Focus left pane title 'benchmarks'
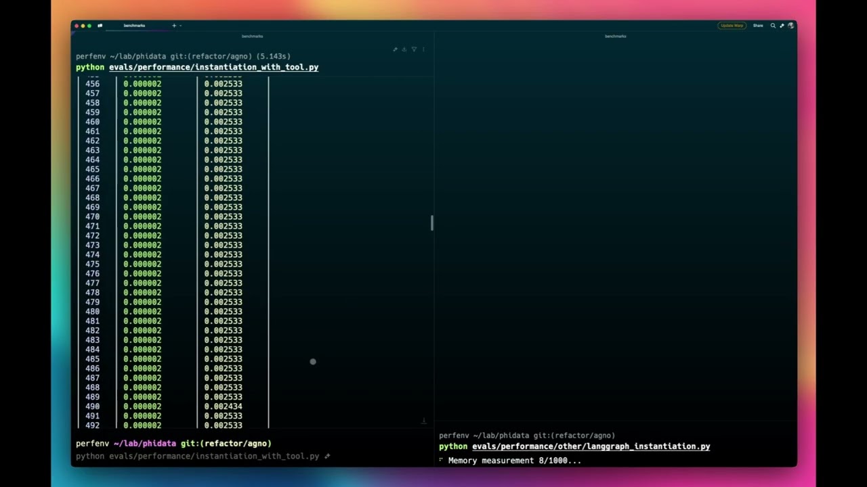The image size is (867, 487). pyautogui.click(x=252, y=36)
